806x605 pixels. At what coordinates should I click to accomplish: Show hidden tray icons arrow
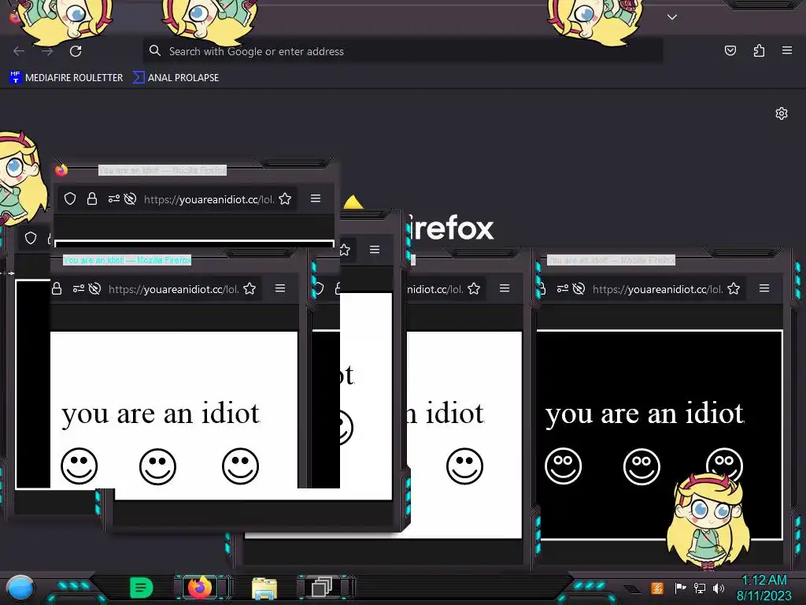click(632, 588)
